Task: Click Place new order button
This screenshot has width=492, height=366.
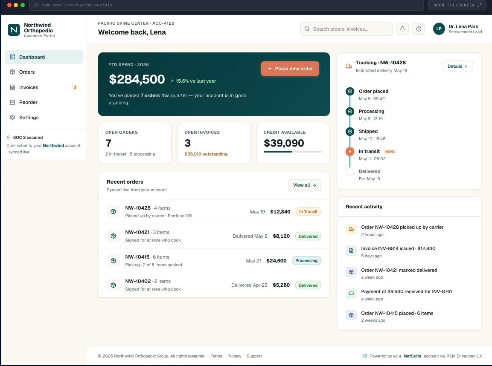Action: click(290, 69)
